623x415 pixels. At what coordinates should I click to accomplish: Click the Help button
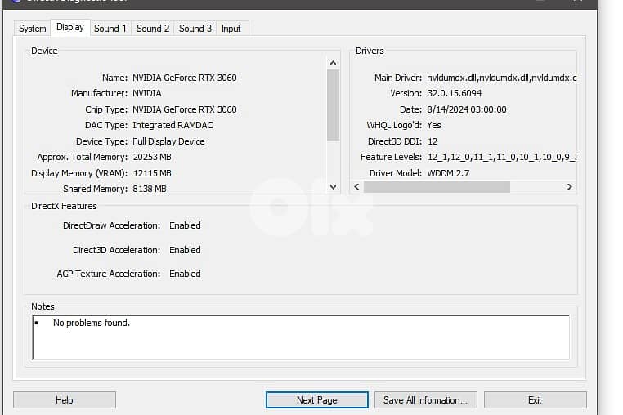tap(65, 400)
